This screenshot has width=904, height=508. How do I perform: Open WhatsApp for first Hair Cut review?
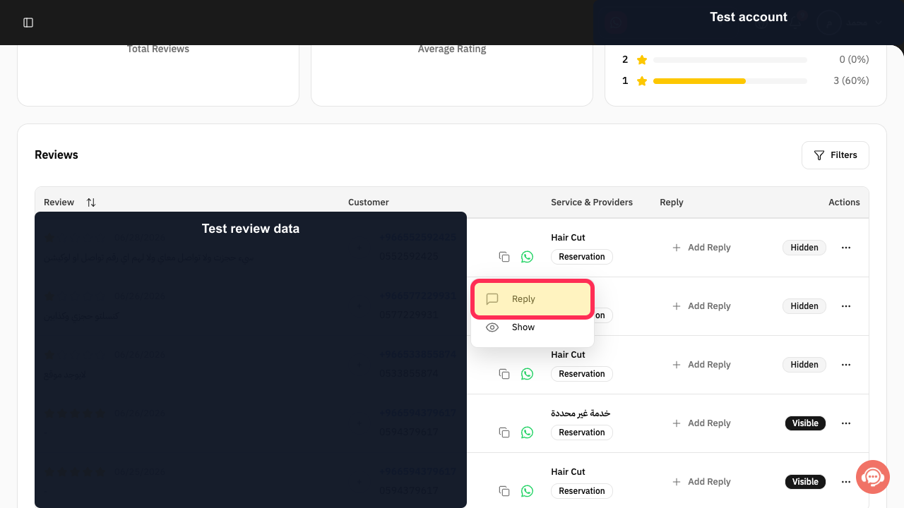(527, 257)
